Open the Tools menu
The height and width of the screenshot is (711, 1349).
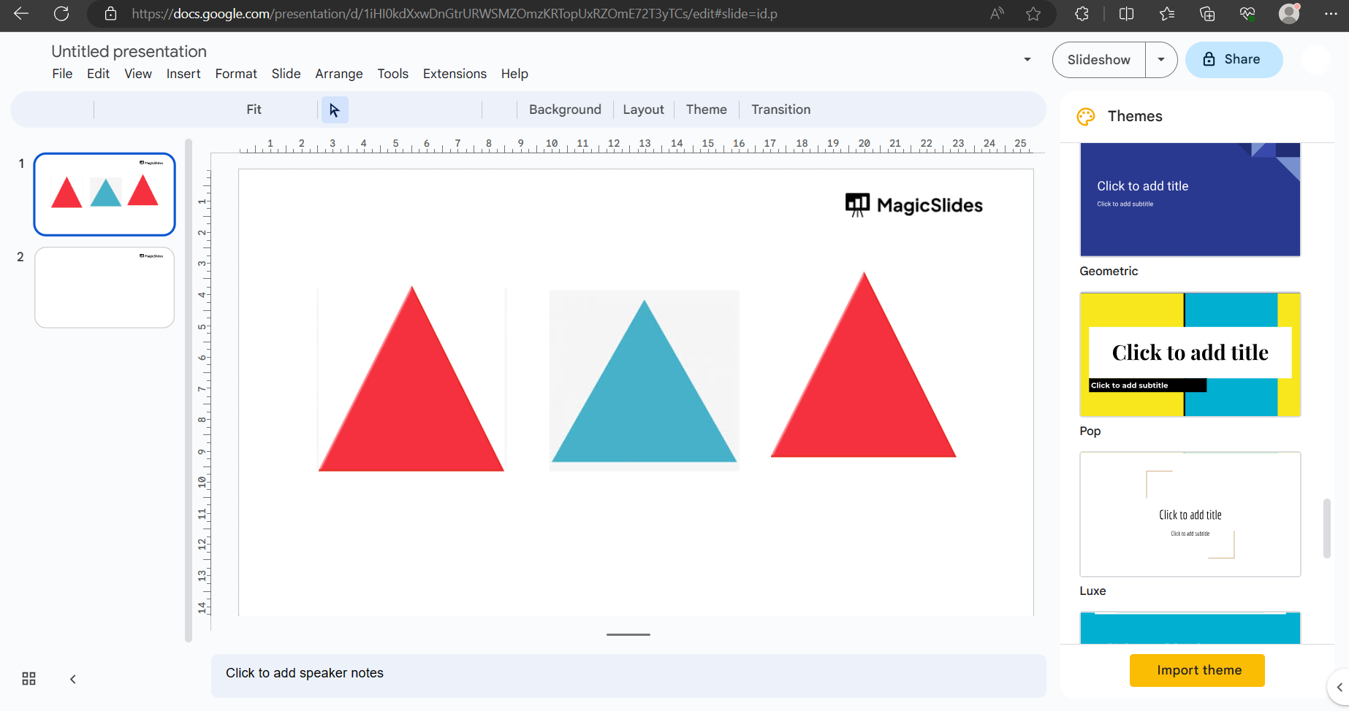[x=393, y=74]
